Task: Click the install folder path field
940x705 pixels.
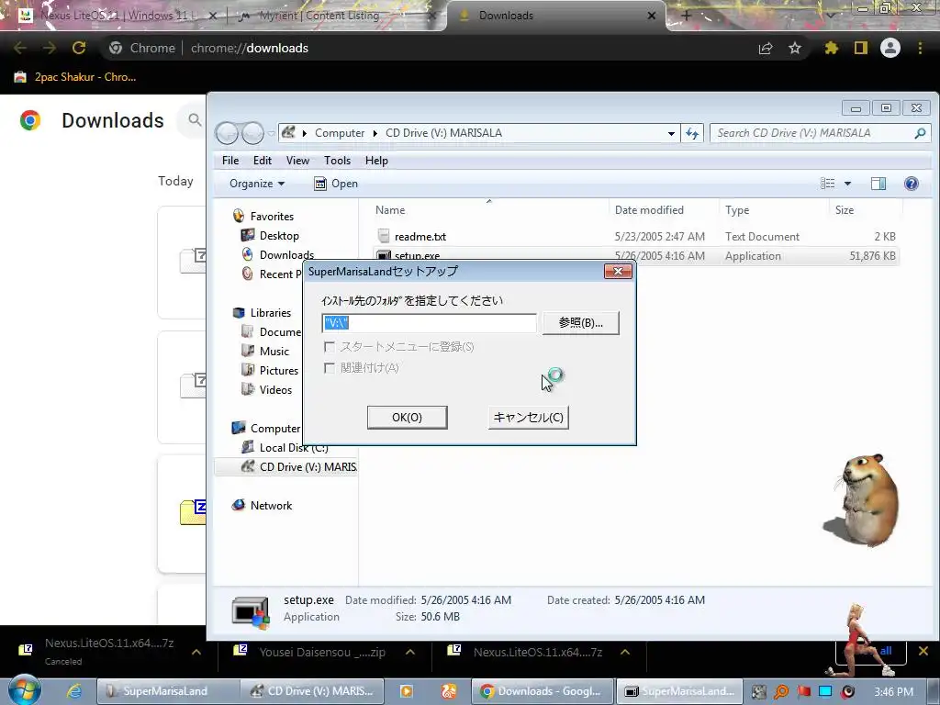Action: click(430, 323)
